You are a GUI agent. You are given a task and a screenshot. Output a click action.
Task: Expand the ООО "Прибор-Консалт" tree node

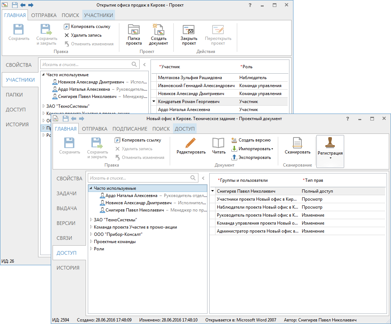[x=91, y=234]
